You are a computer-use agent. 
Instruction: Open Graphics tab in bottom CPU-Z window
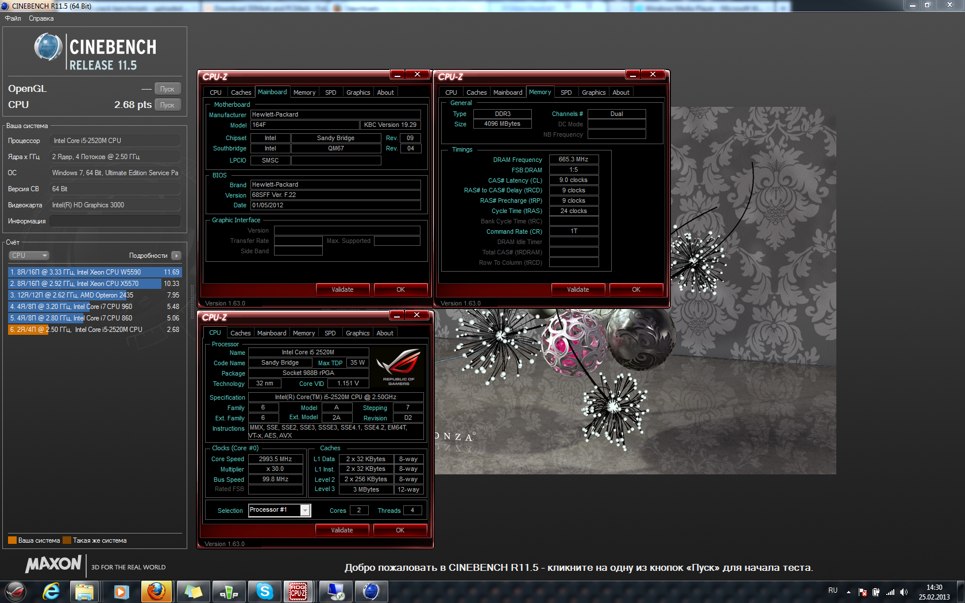(358, 333)
